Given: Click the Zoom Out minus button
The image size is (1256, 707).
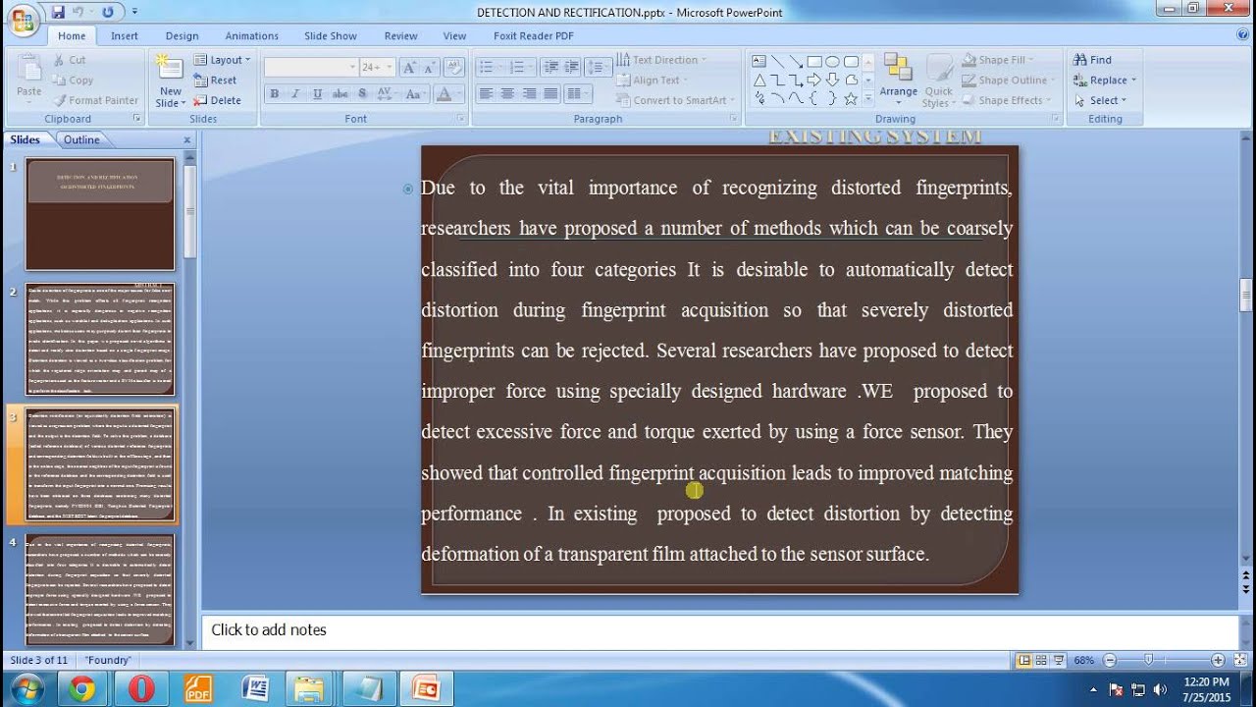Looking at the screenshot, I should pyautogui.click(x=1109, y=660).
